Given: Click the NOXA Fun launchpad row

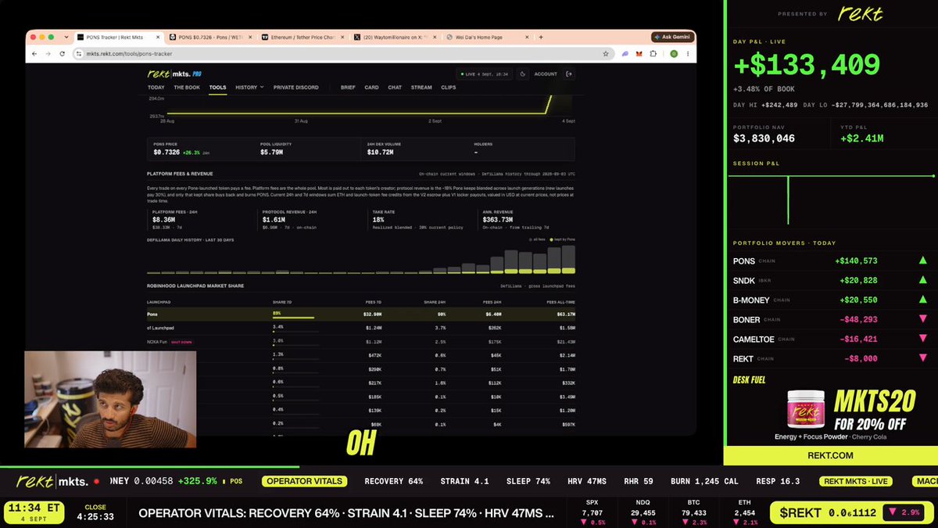Looking at the screenshot, I should (x=361, y=342).
